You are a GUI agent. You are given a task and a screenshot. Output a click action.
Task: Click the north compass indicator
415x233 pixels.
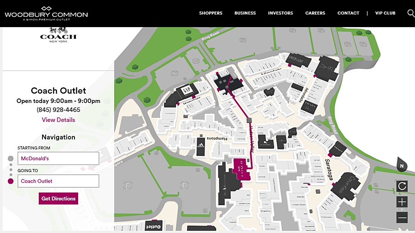402,165
